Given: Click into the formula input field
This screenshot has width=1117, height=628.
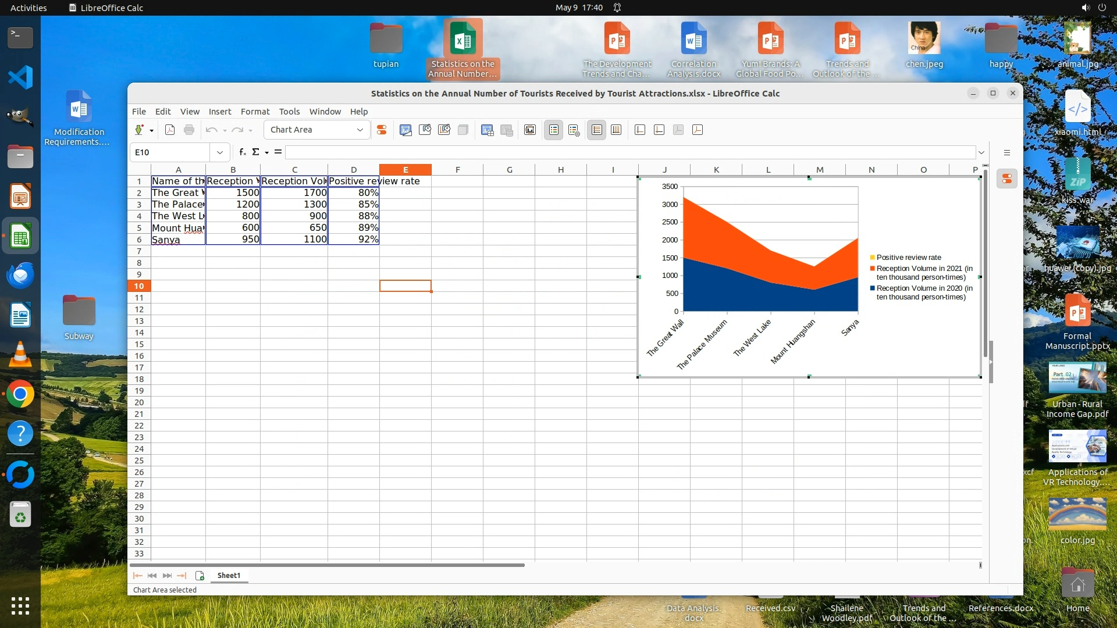Looking at the screenshot, I should click(628, 152).
